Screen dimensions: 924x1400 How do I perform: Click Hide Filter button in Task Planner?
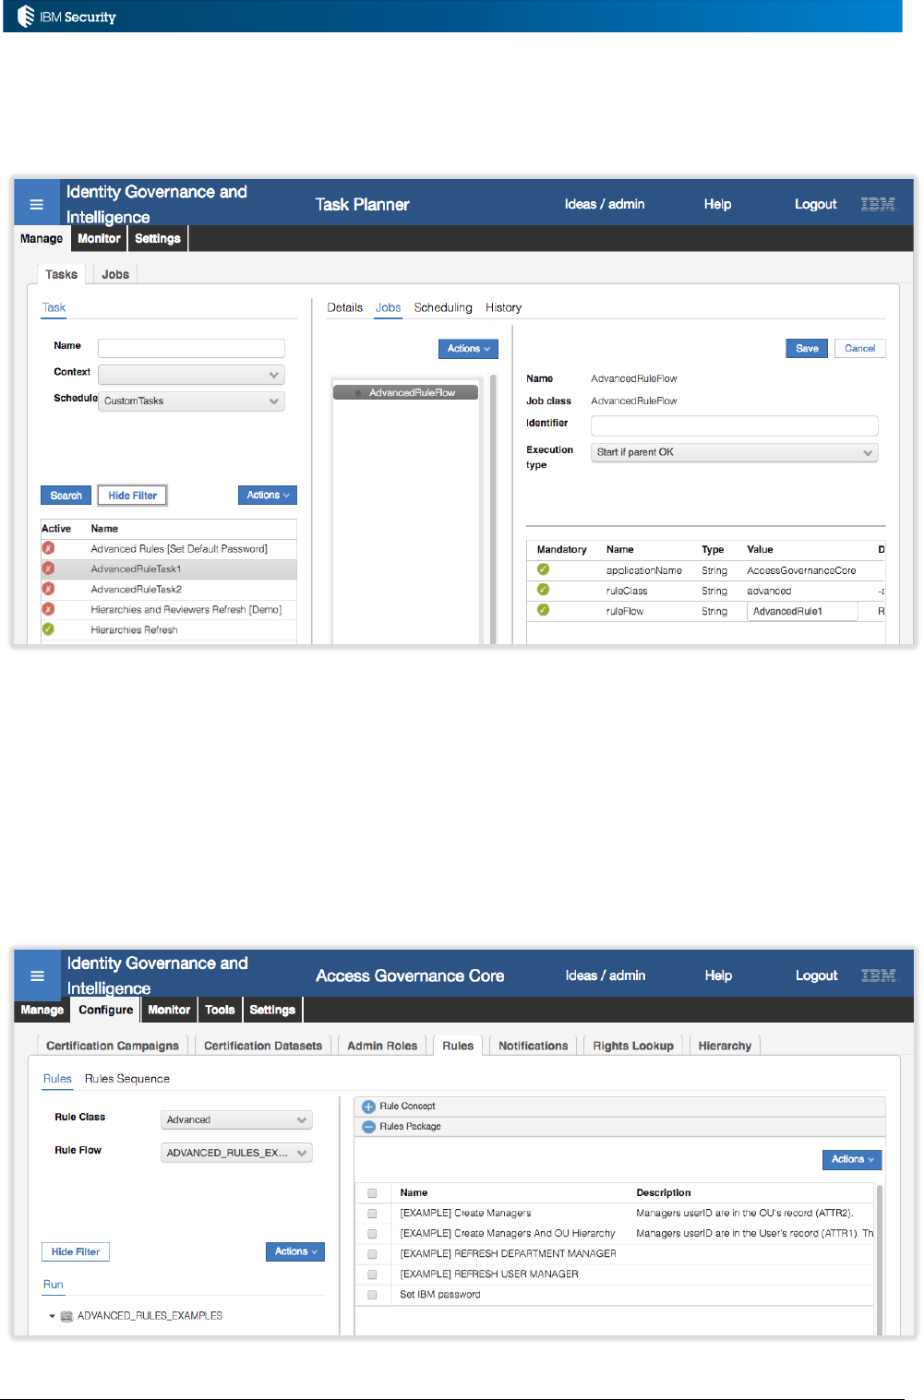click(133, 496)
